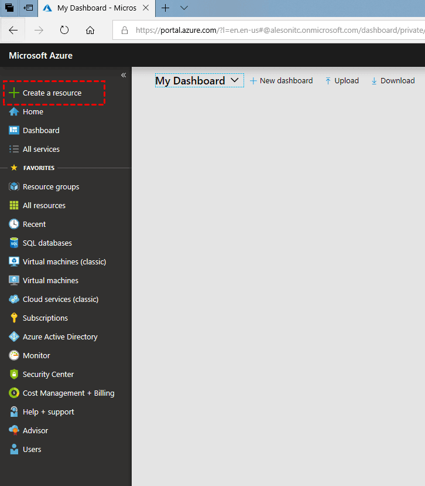Click the Monitor gauge icon
425x486 pixels.
pos(14,355)
